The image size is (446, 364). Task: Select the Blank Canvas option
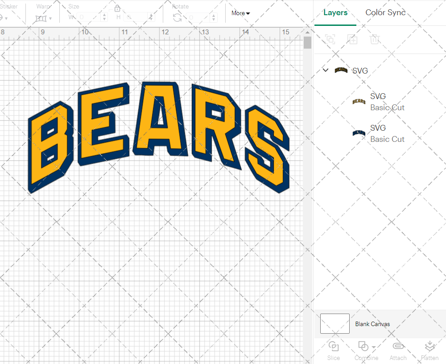click(372, 324)
